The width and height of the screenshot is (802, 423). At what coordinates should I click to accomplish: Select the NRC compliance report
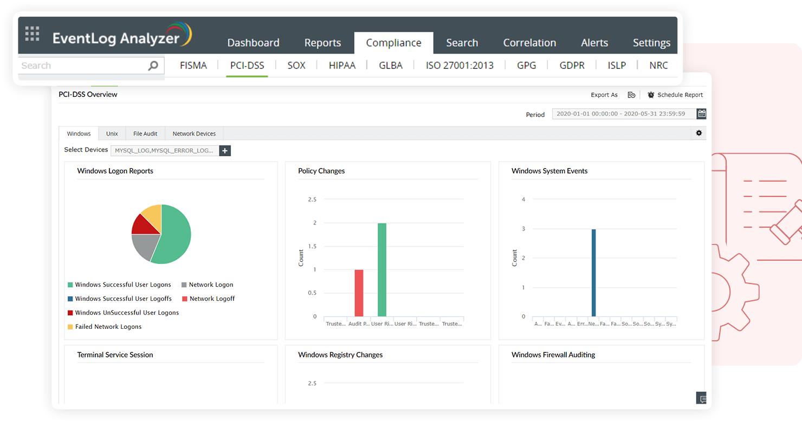tap(658, 65)
